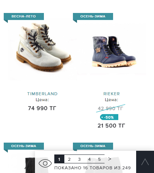Click the eye icon in pagination bar
The height and width of the screenshot is (173, 154).
click(45, 163)
